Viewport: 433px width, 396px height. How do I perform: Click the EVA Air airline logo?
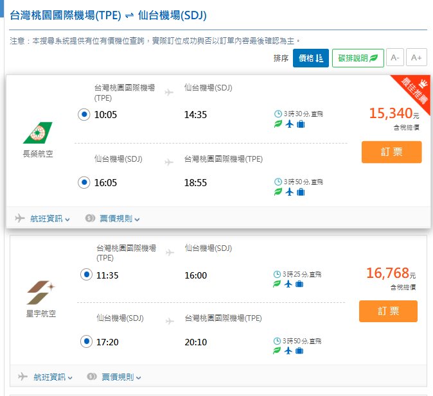(x=38, y=133)
